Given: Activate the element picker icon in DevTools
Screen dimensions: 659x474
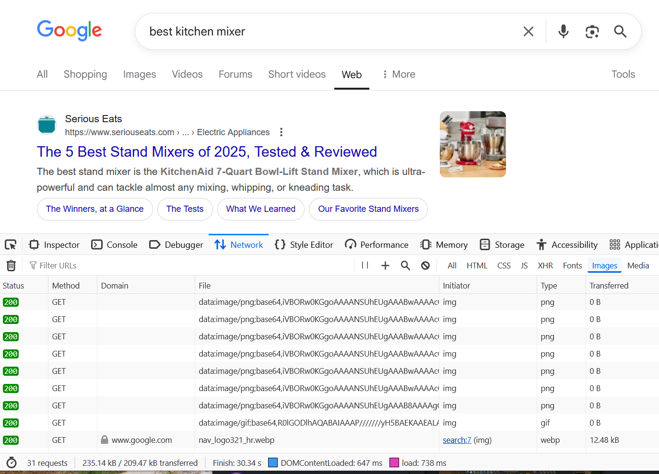Looking at the screenshot, I should (x=11, y=245).
